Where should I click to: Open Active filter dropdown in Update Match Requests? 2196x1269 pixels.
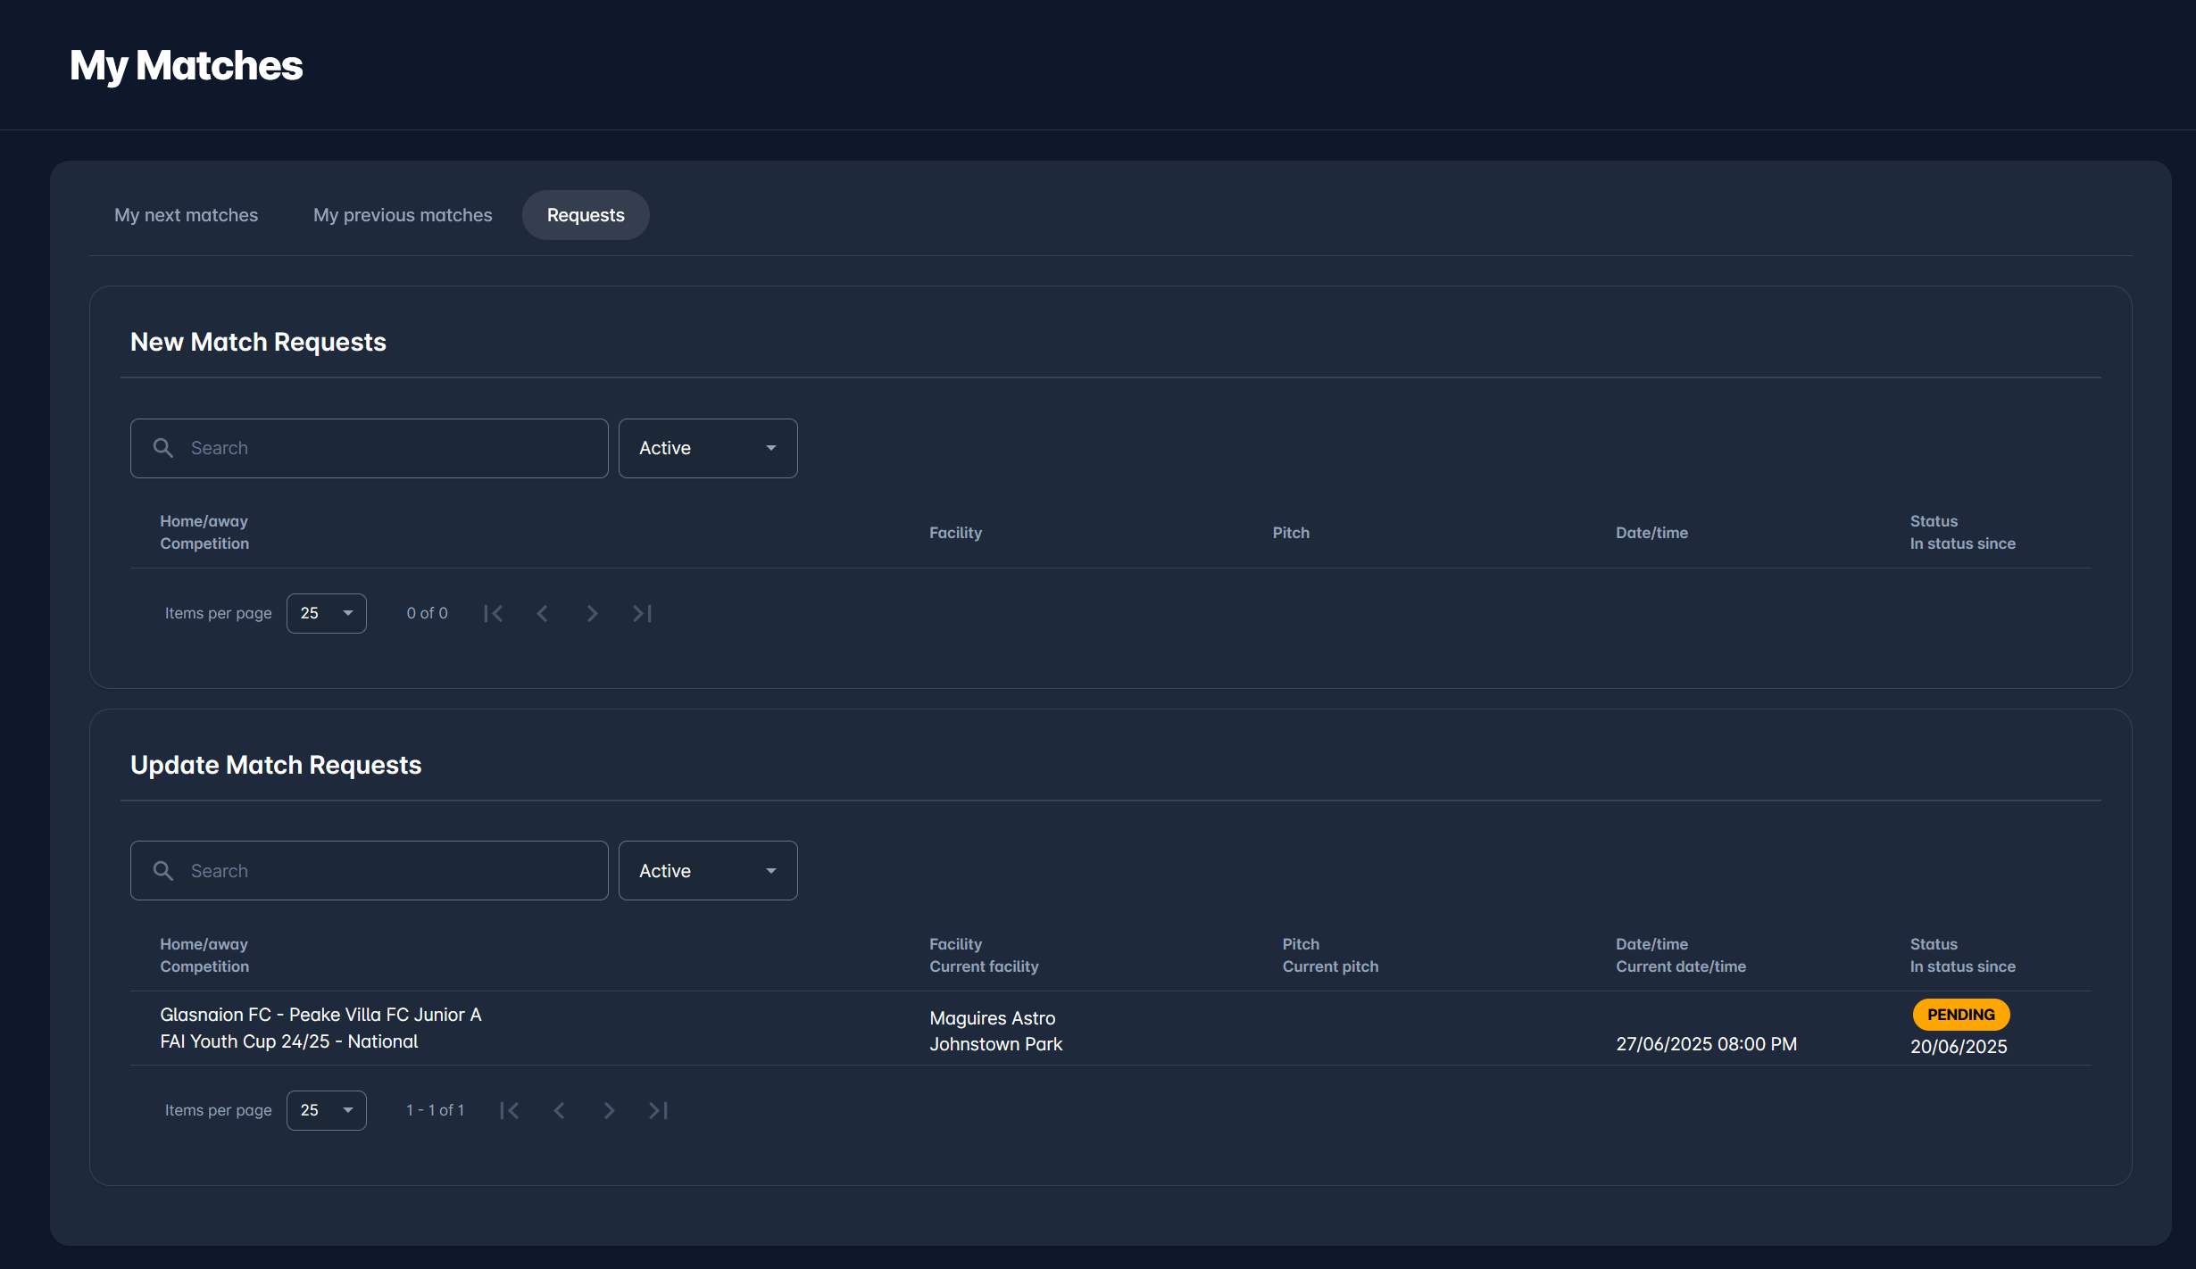pos(708,870)
